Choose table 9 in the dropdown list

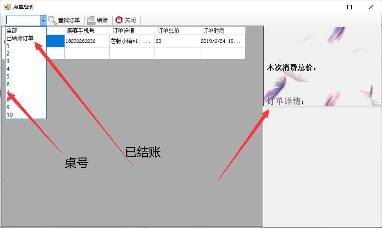26,107
